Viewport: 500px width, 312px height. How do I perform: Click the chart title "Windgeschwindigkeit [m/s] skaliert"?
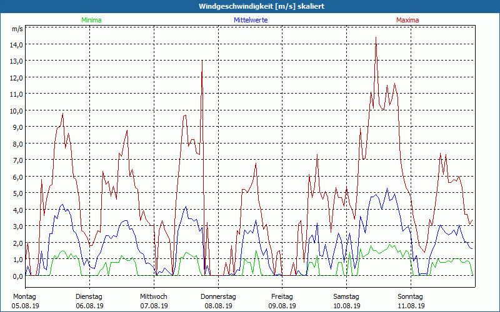click(261, 6)
